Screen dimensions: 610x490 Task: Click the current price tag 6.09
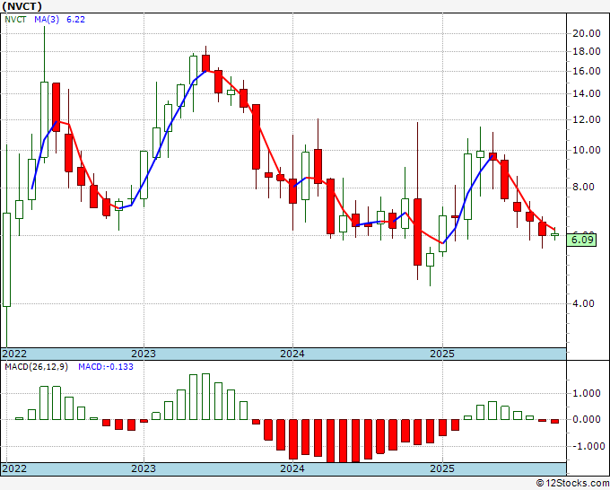[x=583, y=239]
